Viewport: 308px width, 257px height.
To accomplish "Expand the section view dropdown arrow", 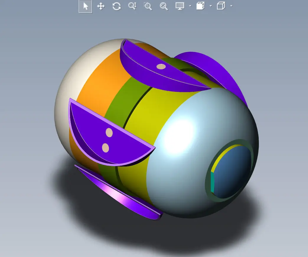I will (211, 6).
